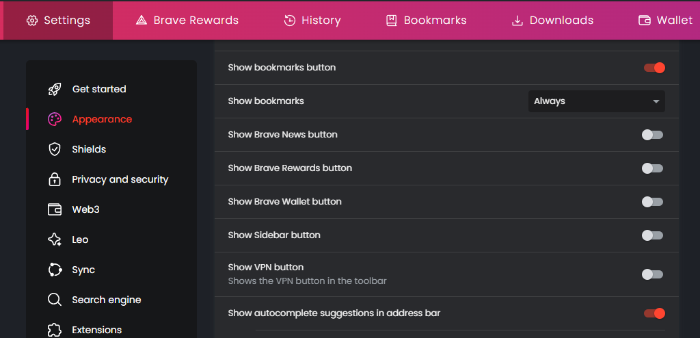The height and width of the screenshot is (338, 700).
Task: Click 'Show Sidebar button' label
Action: (x=274, y=235)
